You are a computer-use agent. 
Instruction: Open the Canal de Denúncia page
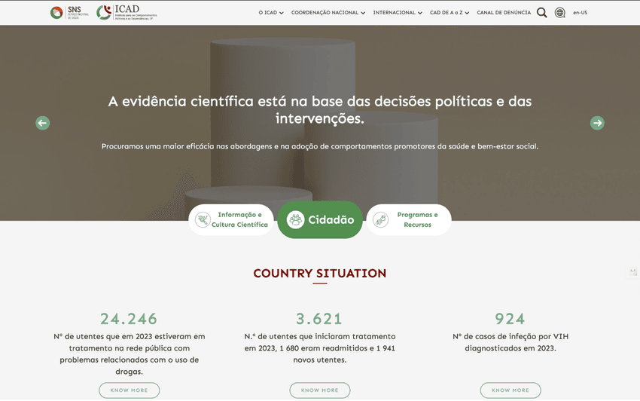tap(504, 13)
